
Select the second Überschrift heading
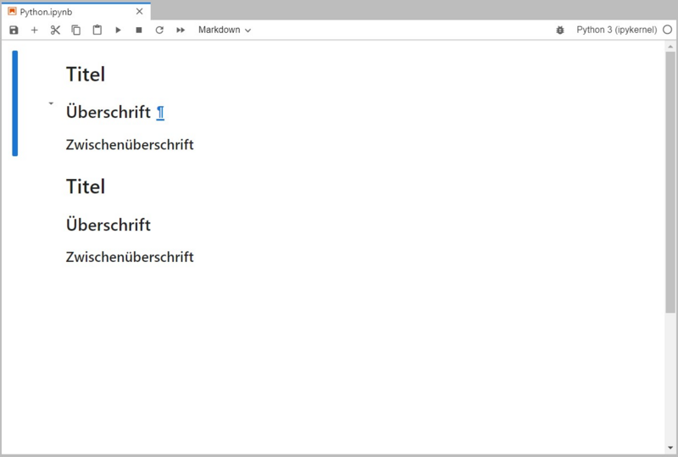pyautogui.click(x=108, y=225)
